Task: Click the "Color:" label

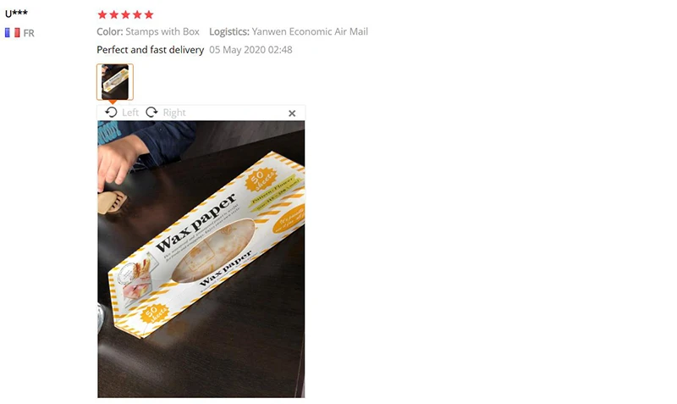Action: point(110,31)
